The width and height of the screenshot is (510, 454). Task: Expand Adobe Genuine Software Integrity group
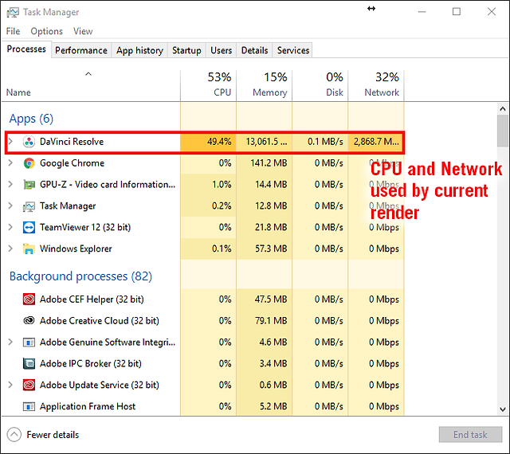pyautogui.click(x=10, y=342)
